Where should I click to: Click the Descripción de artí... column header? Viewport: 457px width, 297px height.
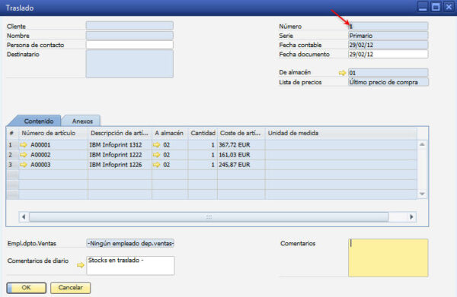coord(120,133)
